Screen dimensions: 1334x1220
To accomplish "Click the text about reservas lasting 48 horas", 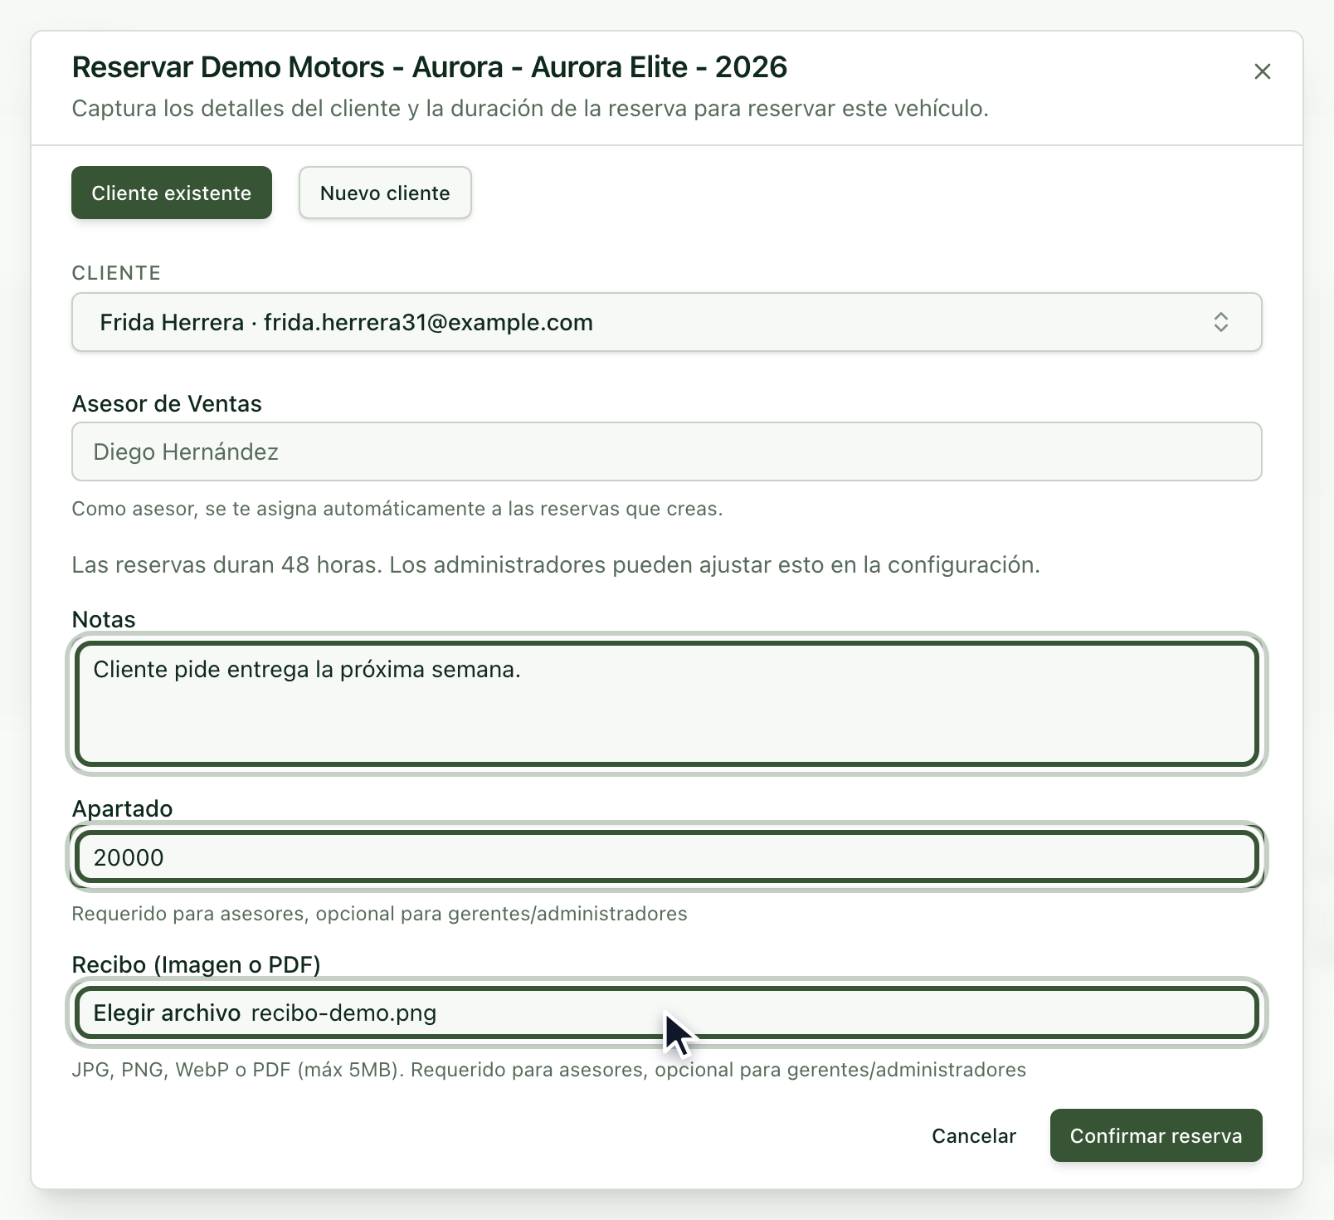I will pyautogui.click(x=556, y=565).
